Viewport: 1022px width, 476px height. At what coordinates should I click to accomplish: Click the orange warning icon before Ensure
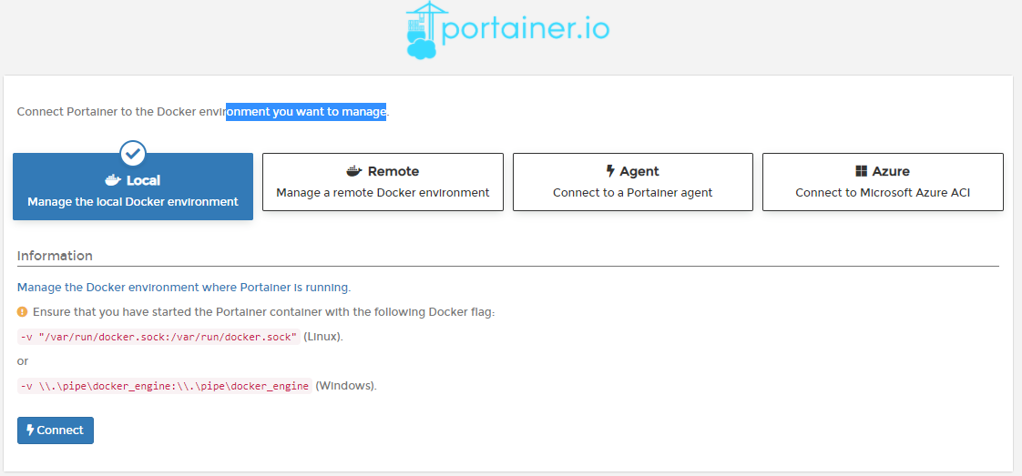(x=22, y=312)
